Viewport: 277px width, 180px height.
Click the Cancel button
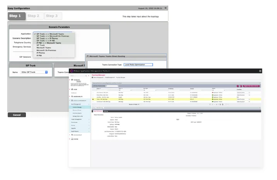coord(17,115)
